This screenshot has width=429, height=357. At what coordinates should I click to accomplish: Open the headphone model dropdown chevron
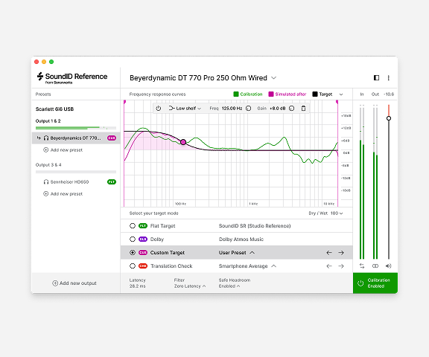[273, 78]
